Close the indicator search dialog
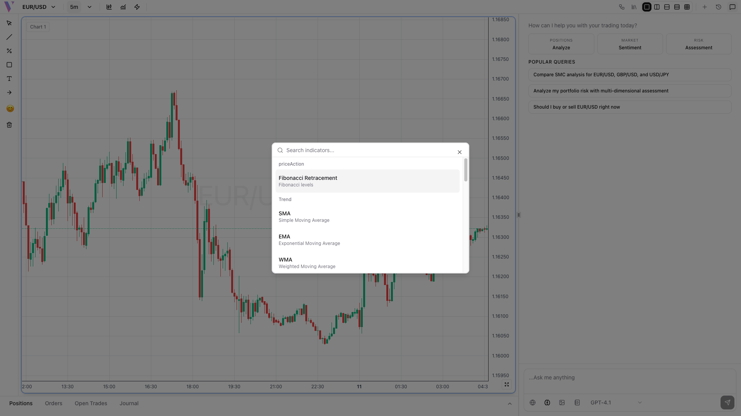This screenshot has height=416, width=741. tap(459, 152)
